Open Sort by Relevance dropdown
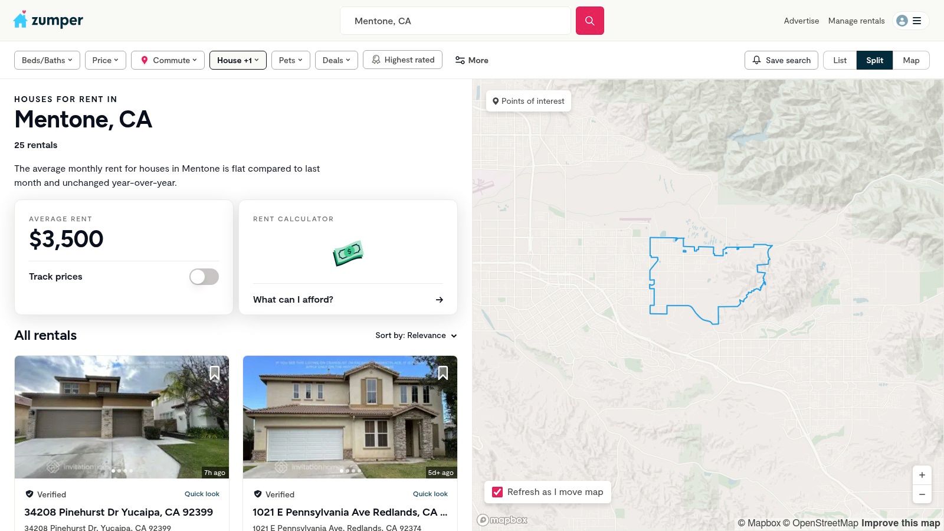944x531 pixels. [416, 335]
